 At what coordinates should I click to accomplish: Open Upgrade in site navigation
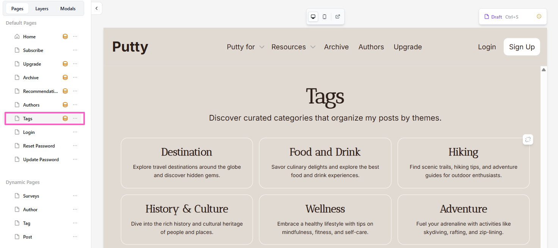click(x=408, y=47)
